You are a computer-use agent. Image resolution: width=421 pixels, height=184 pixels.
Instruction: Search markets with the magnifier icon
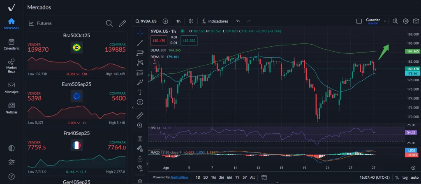pos(109,23)
